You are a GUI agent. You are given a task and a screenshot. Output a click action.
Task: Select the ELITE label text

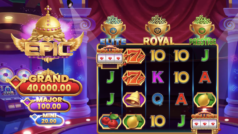(113, 42)
